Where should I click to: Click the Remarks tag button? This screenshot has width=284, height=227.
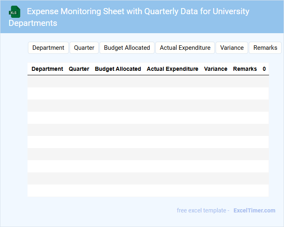[x=265, y=48]
